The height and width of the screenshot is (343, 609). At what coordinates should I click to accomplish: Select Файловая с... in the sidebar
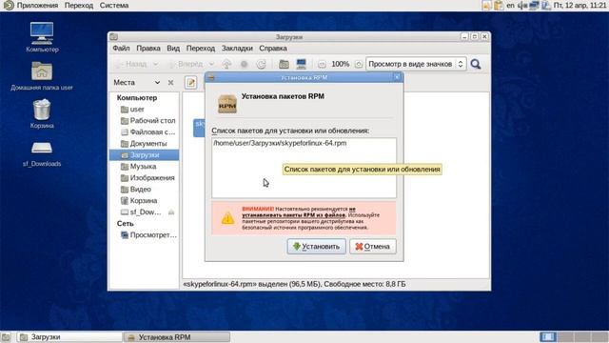(145, 132)
